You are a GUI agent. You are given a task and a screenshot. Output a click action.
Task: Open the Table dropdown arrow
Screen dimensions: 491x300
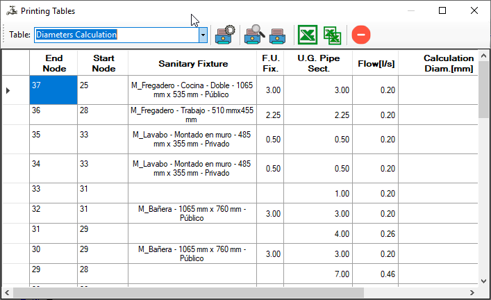coord(203,35)
